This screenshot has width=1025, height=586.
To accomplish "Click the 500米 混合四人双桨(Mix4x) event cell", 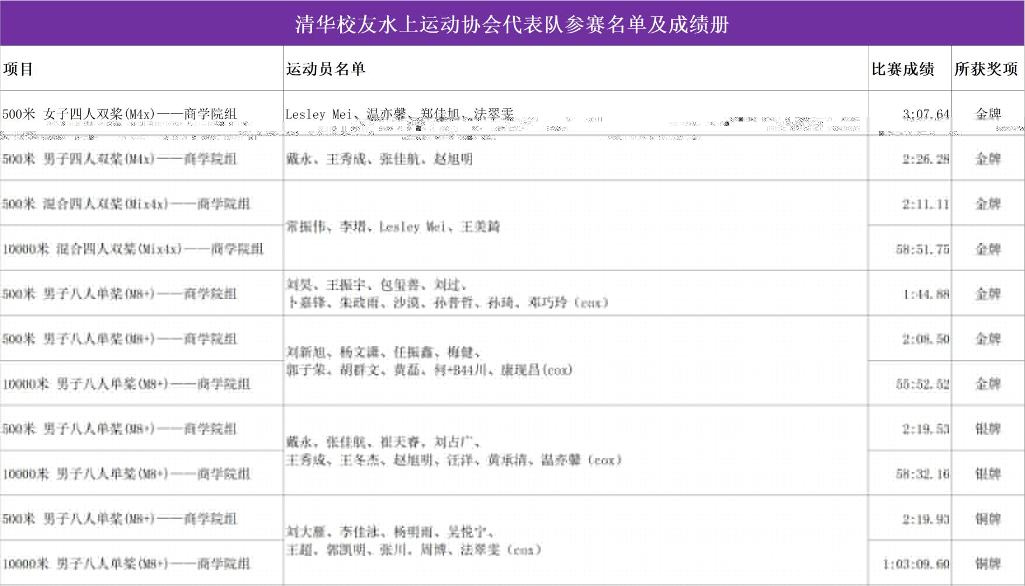I will coord(142,203).
